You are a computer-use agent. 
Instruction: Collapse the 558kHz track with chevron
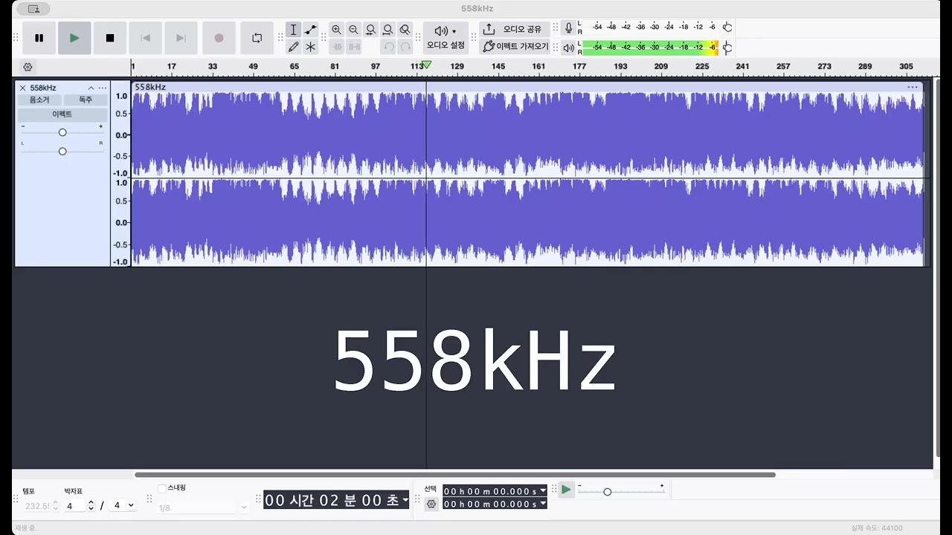91,88
